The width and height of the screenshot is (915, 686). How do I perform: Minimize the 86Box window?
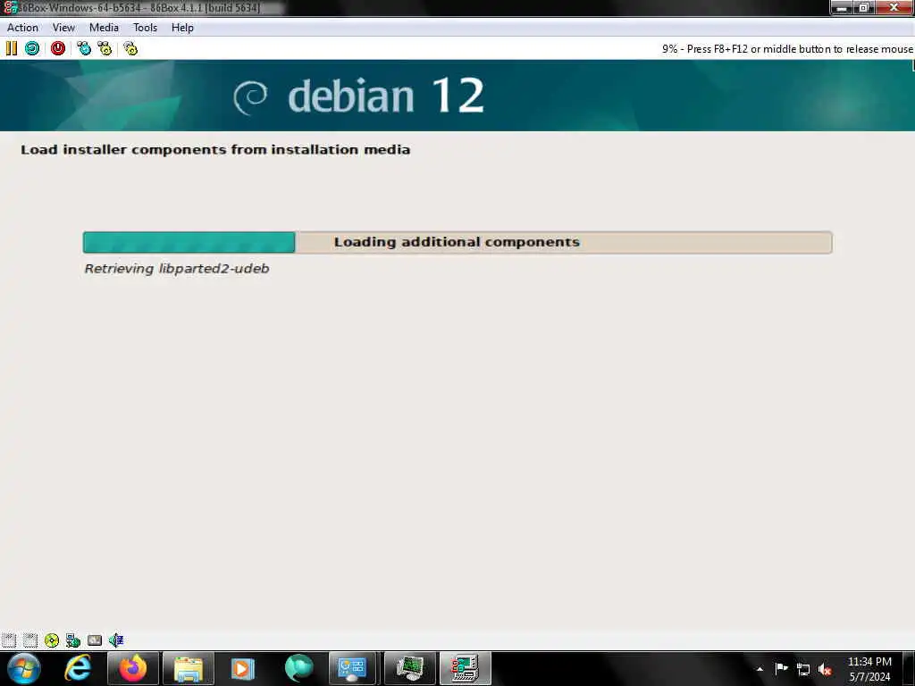(x=842, y=7)
